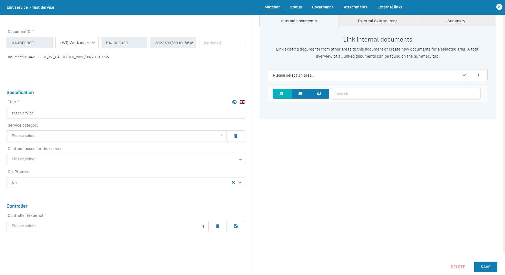
Task: Click plus icon in Contract bases field
Action: [x=240, y=159]
